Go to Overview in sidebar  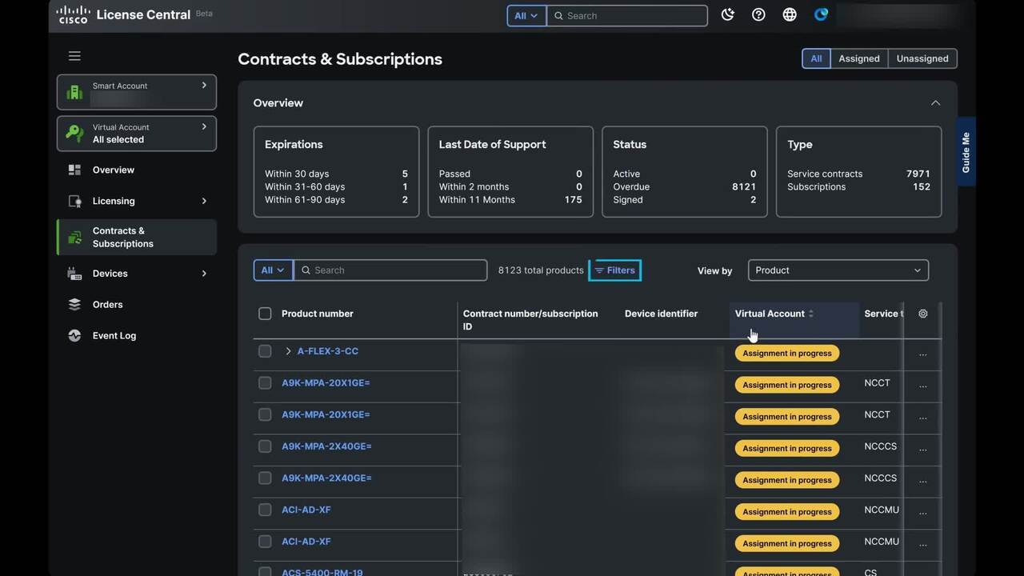pos(114,170)
